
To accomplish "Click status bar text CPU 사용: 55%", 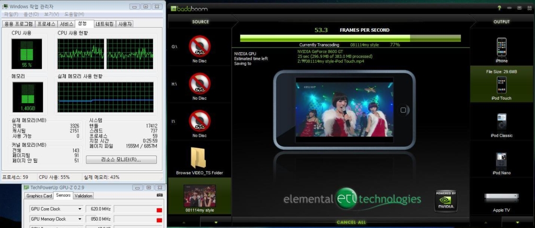I will tap(54, 177).
